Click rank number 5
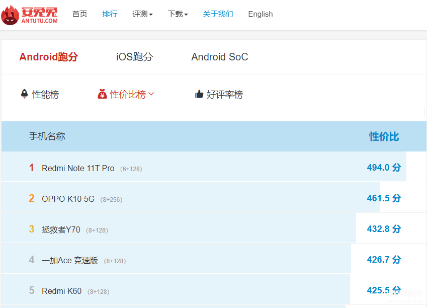The width and height of the screenshot is (427, 308). [x=32, y=290]
